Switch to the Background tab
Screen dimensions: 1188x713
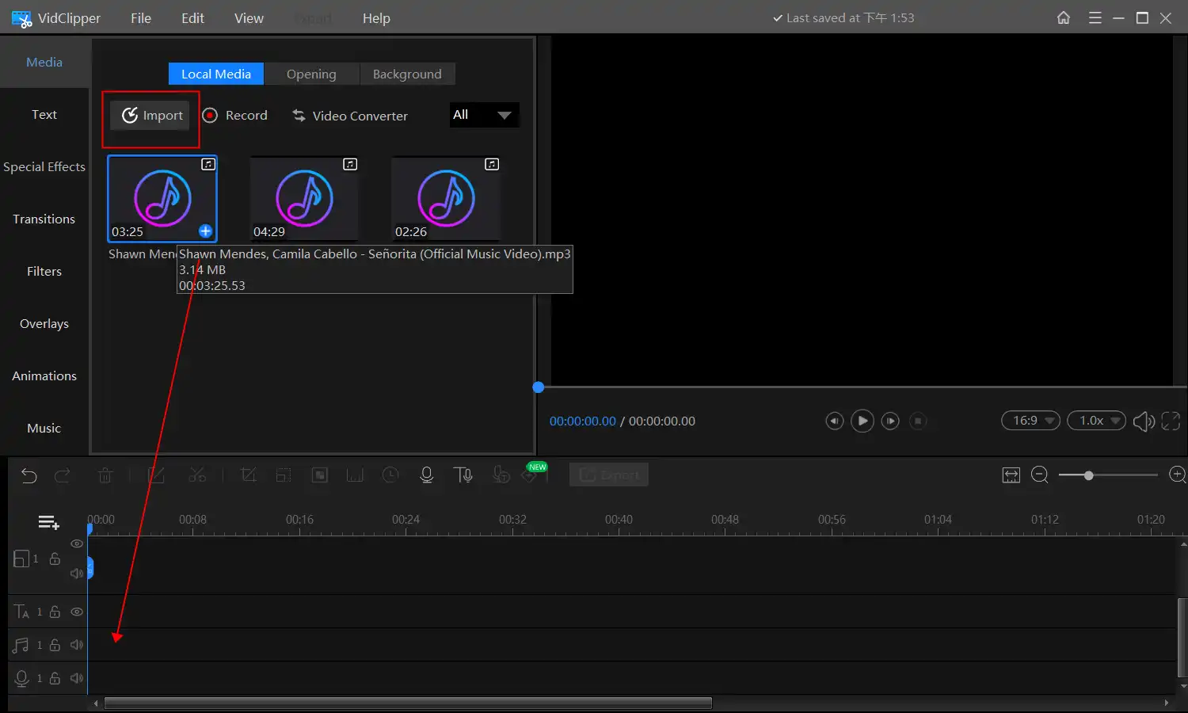(x=408, y=74)
